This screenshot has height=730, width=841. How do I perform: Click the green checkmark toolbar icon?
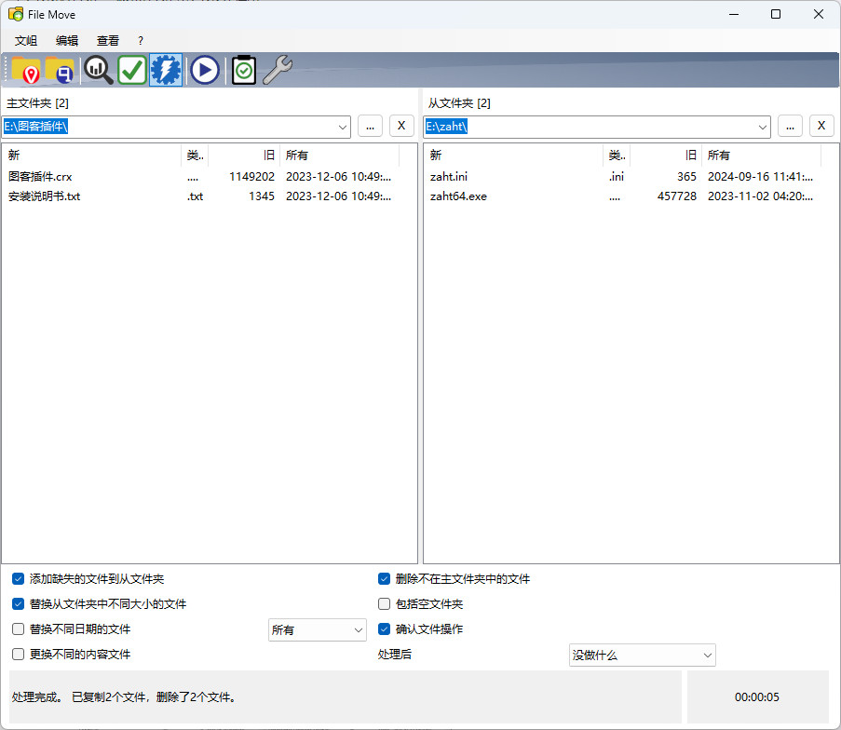coord(132,70)
